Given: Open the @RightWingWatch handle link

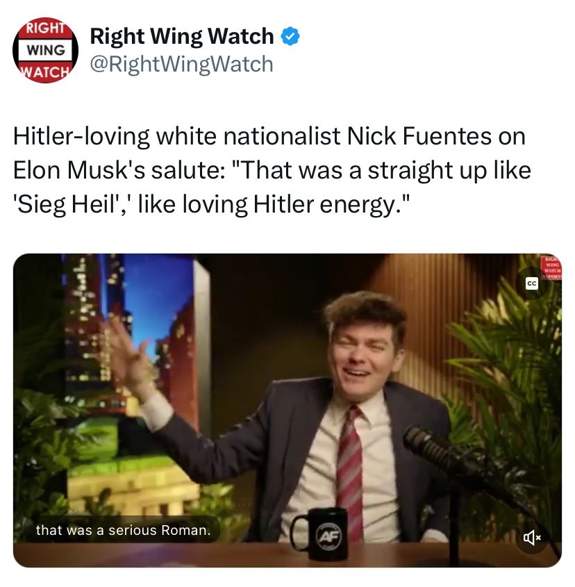Looking at the screenshot, I should (182, 64).
